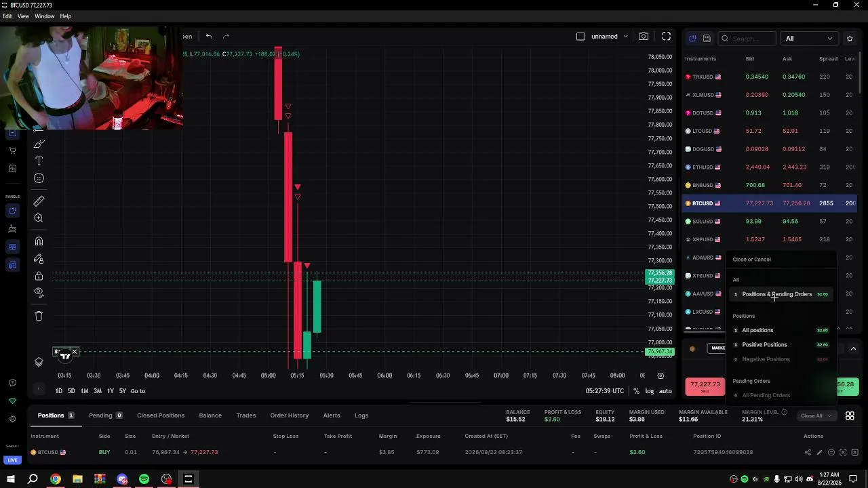Click the grid layout icon near Close All
This screenshot has height=488, width=868.
pyautogui.click(x=850, y=416)
